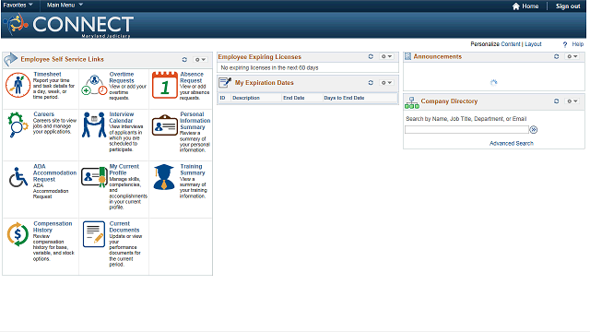Click the Description column header
590x332 pixels.
(246, 98)
